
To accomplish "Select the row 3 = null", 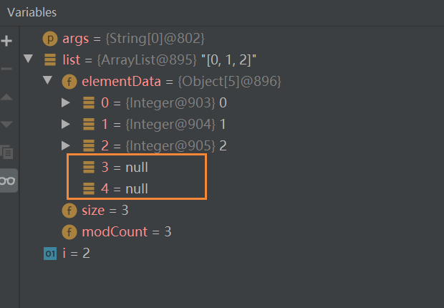I will (x=115, y=167).
